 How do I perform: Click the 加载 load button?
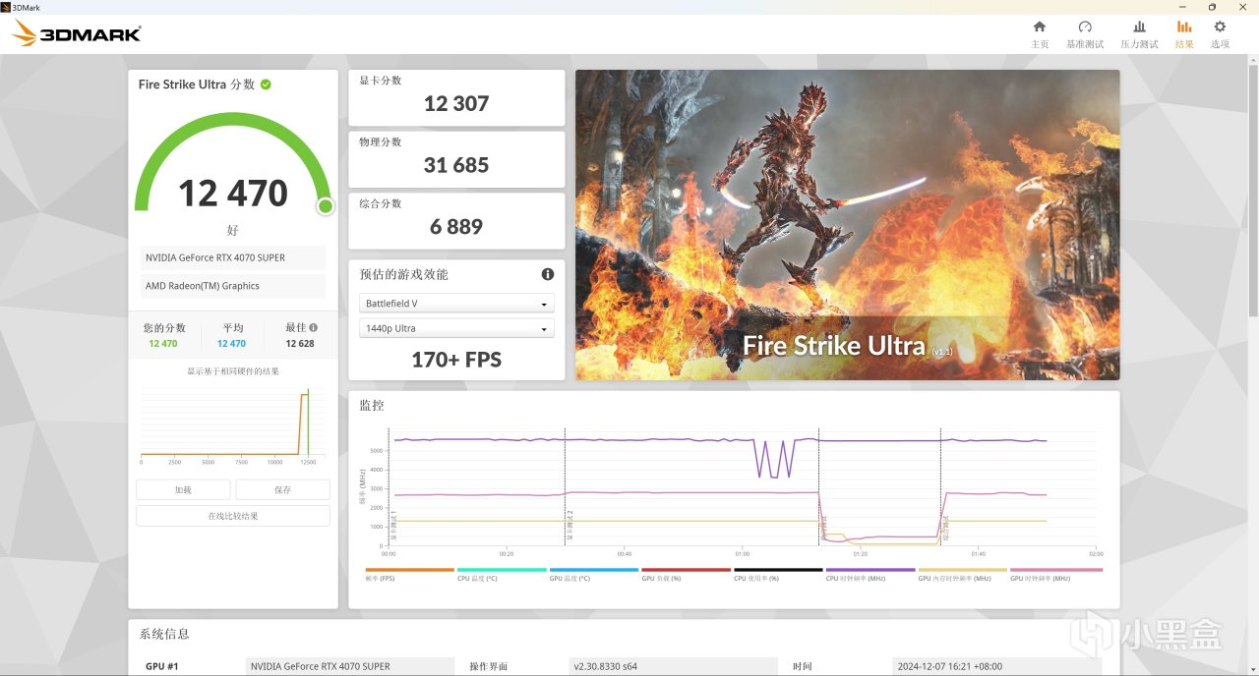pyautogui.click(x=183, y=489)
